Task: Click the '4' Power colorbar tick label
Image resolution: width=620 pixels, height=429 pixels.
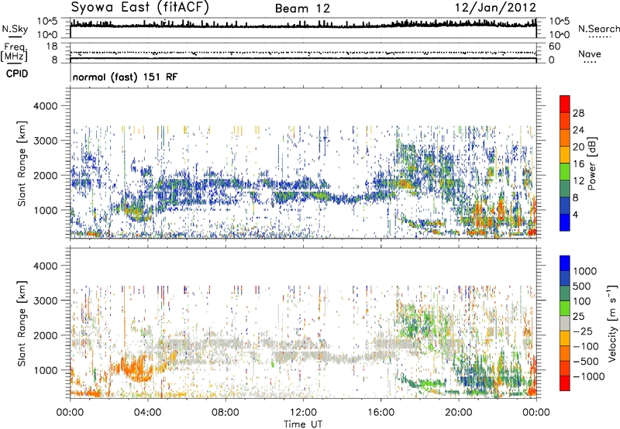Action: (x=576, y=215)
